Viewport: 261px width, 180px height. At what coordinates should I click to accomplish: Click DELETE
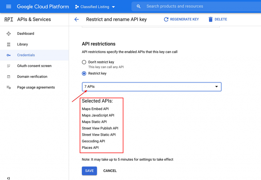tap(221, 19)
